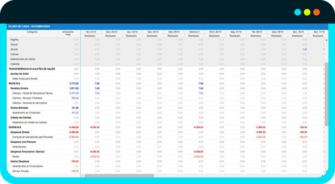Click Realizado under Semana 1
The width and height of the screenshot is (335, 184).
(x=194, y=36)
